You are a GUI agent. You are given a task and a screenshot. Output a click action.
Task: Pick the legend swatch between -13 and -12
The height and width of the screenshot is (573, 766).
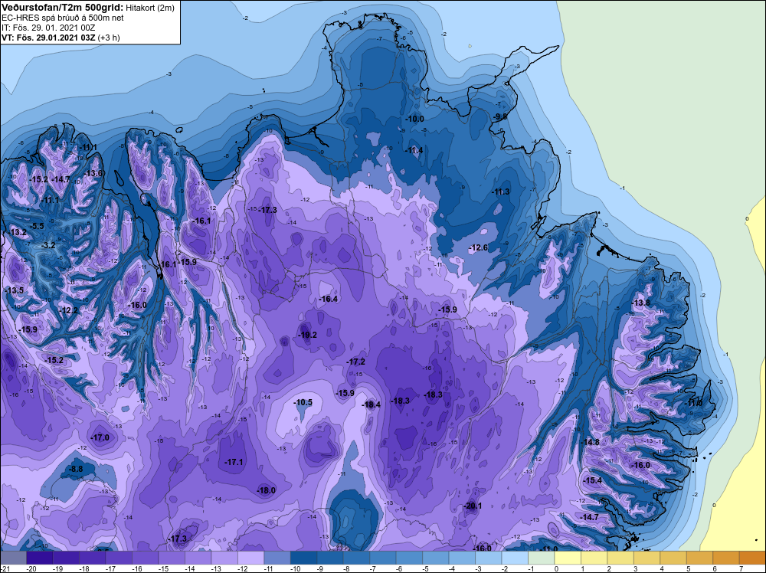pos(224,558)
